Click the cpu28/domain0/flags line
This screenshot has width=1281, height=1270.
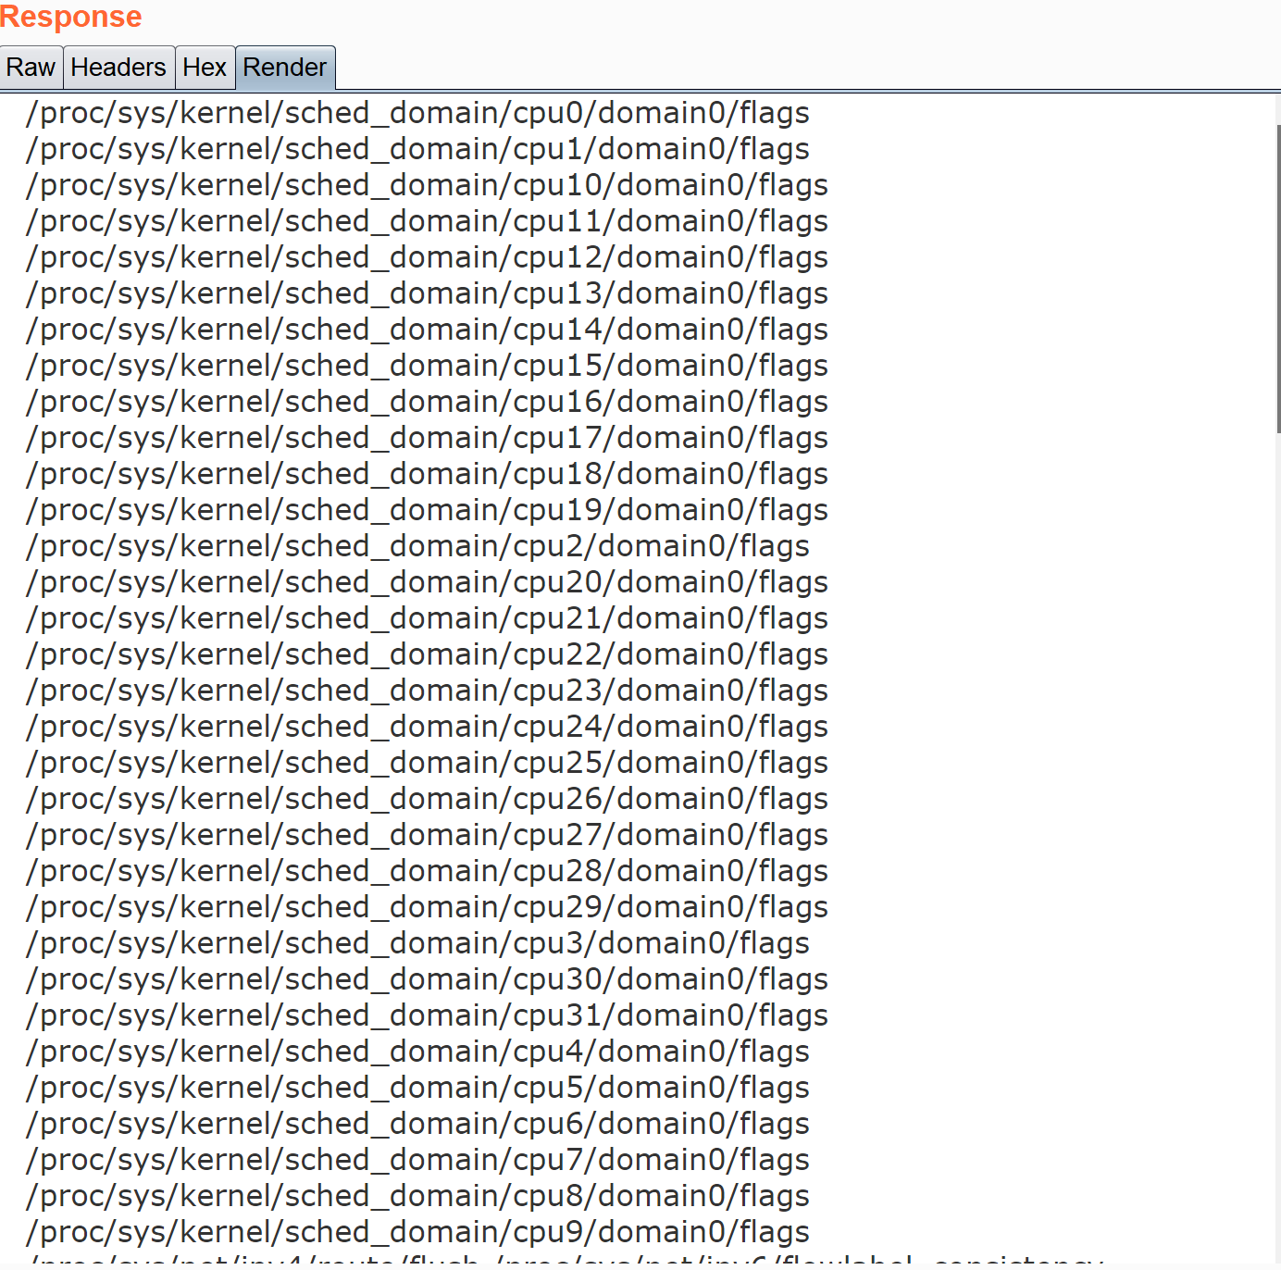click(x=427, y=871)
